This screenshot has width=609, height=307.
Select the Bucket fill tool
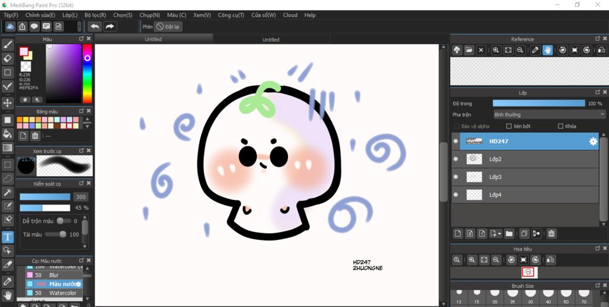[7, 134]
